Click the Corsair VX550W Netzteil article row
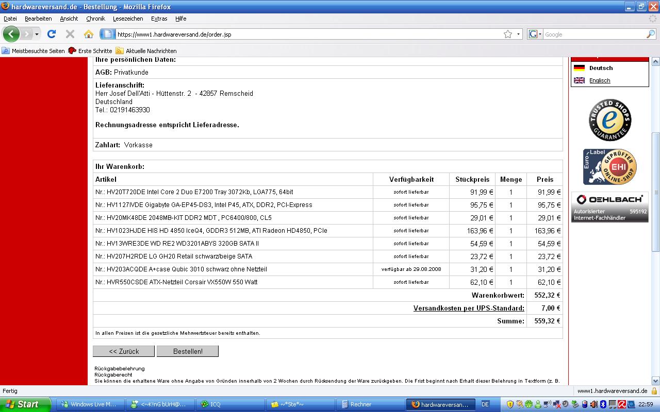Viewport: 660px width, 412px height. click(x=327, y=282)
